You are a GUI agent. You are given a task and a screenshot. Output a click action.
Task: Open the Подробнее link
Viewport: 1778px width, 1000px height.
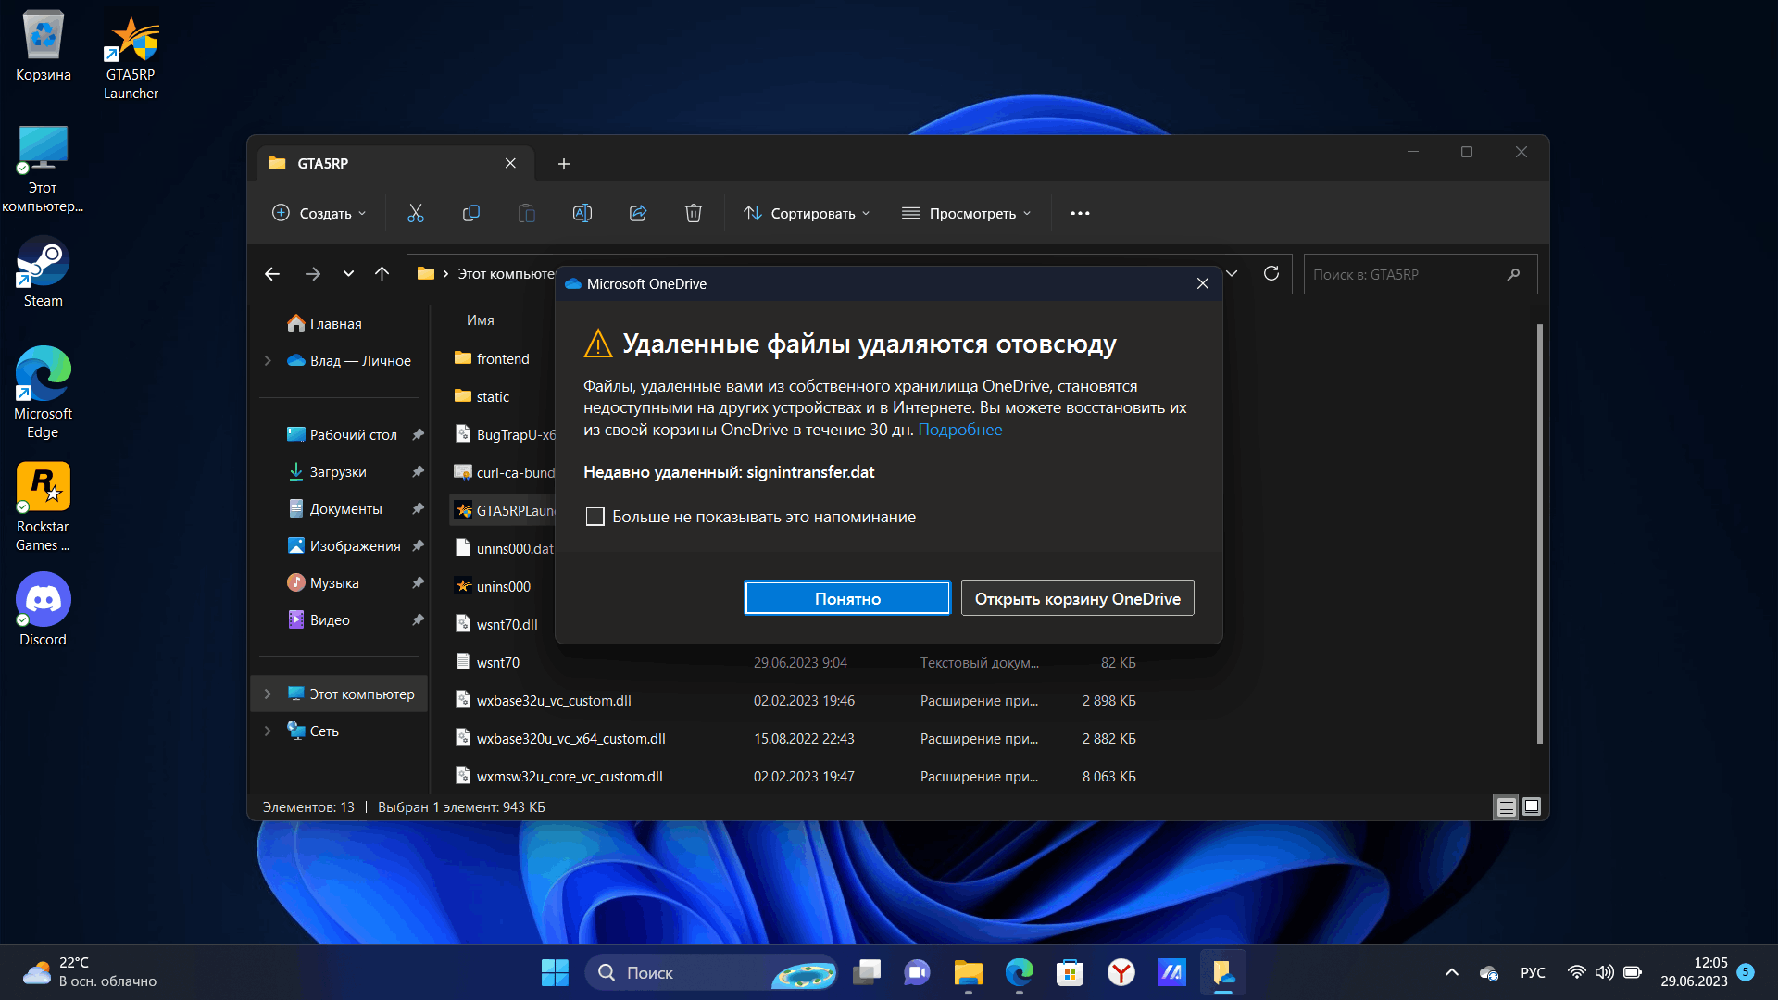pyautogui.click(x=959, y=430)
